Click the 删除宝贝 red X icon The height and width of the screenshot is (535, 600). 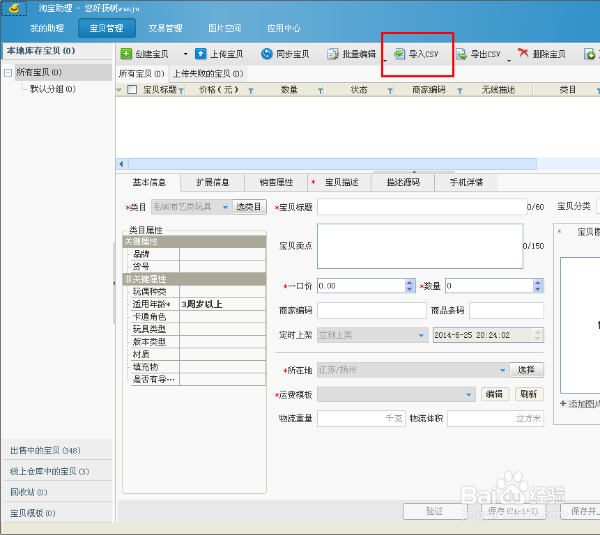coord(523,53)
